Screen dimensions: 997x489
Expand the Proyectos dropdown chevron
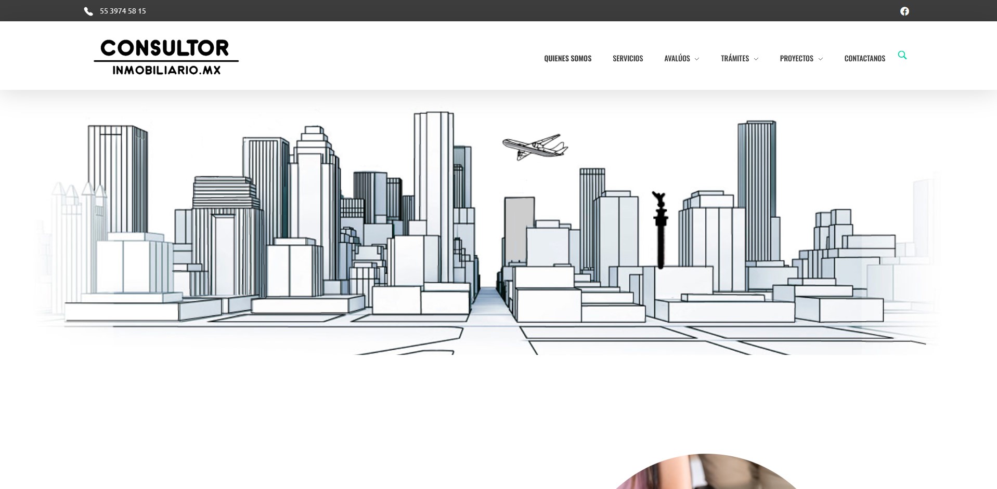821,59
